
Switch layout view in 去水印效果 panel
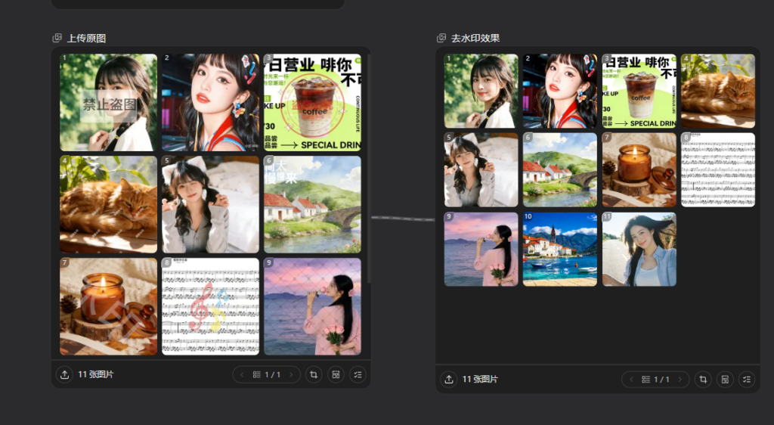click(725, 380)
